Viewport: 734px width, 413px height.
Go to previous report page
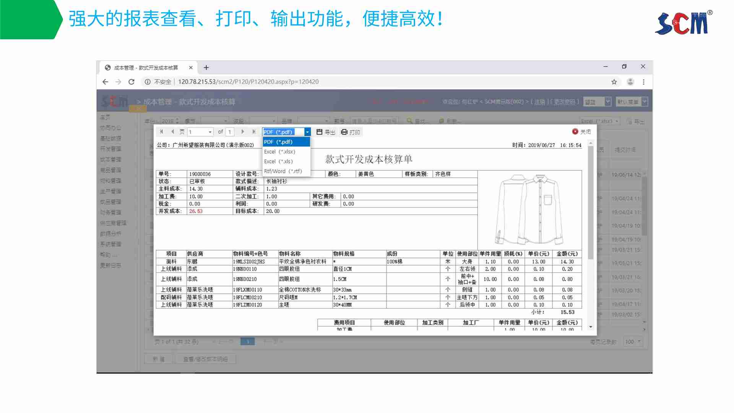[172, 132]
